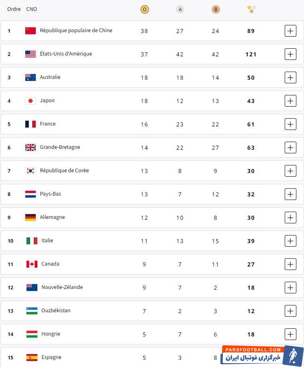Screen dimensions: 304x367
Task: Click the Canada flag icon
Action: [x=32, y=264]
